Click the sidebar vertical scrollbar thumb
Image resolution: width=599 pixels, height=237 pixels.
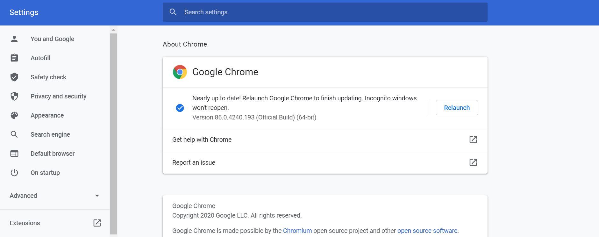pos(113,134)
